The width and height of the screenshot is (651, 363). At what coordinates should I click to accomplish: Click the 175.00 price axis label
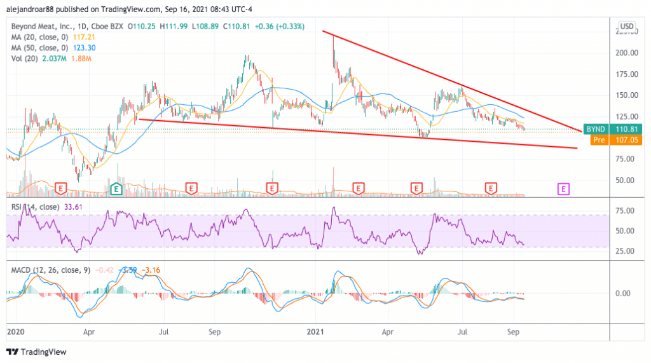pyautogui.click(x=627, y=74)
